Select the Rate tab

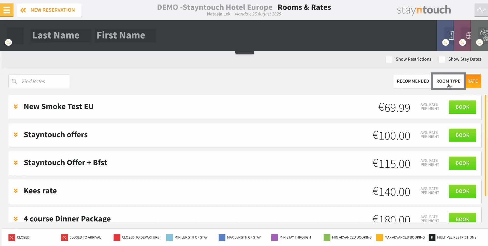point(472,81)
